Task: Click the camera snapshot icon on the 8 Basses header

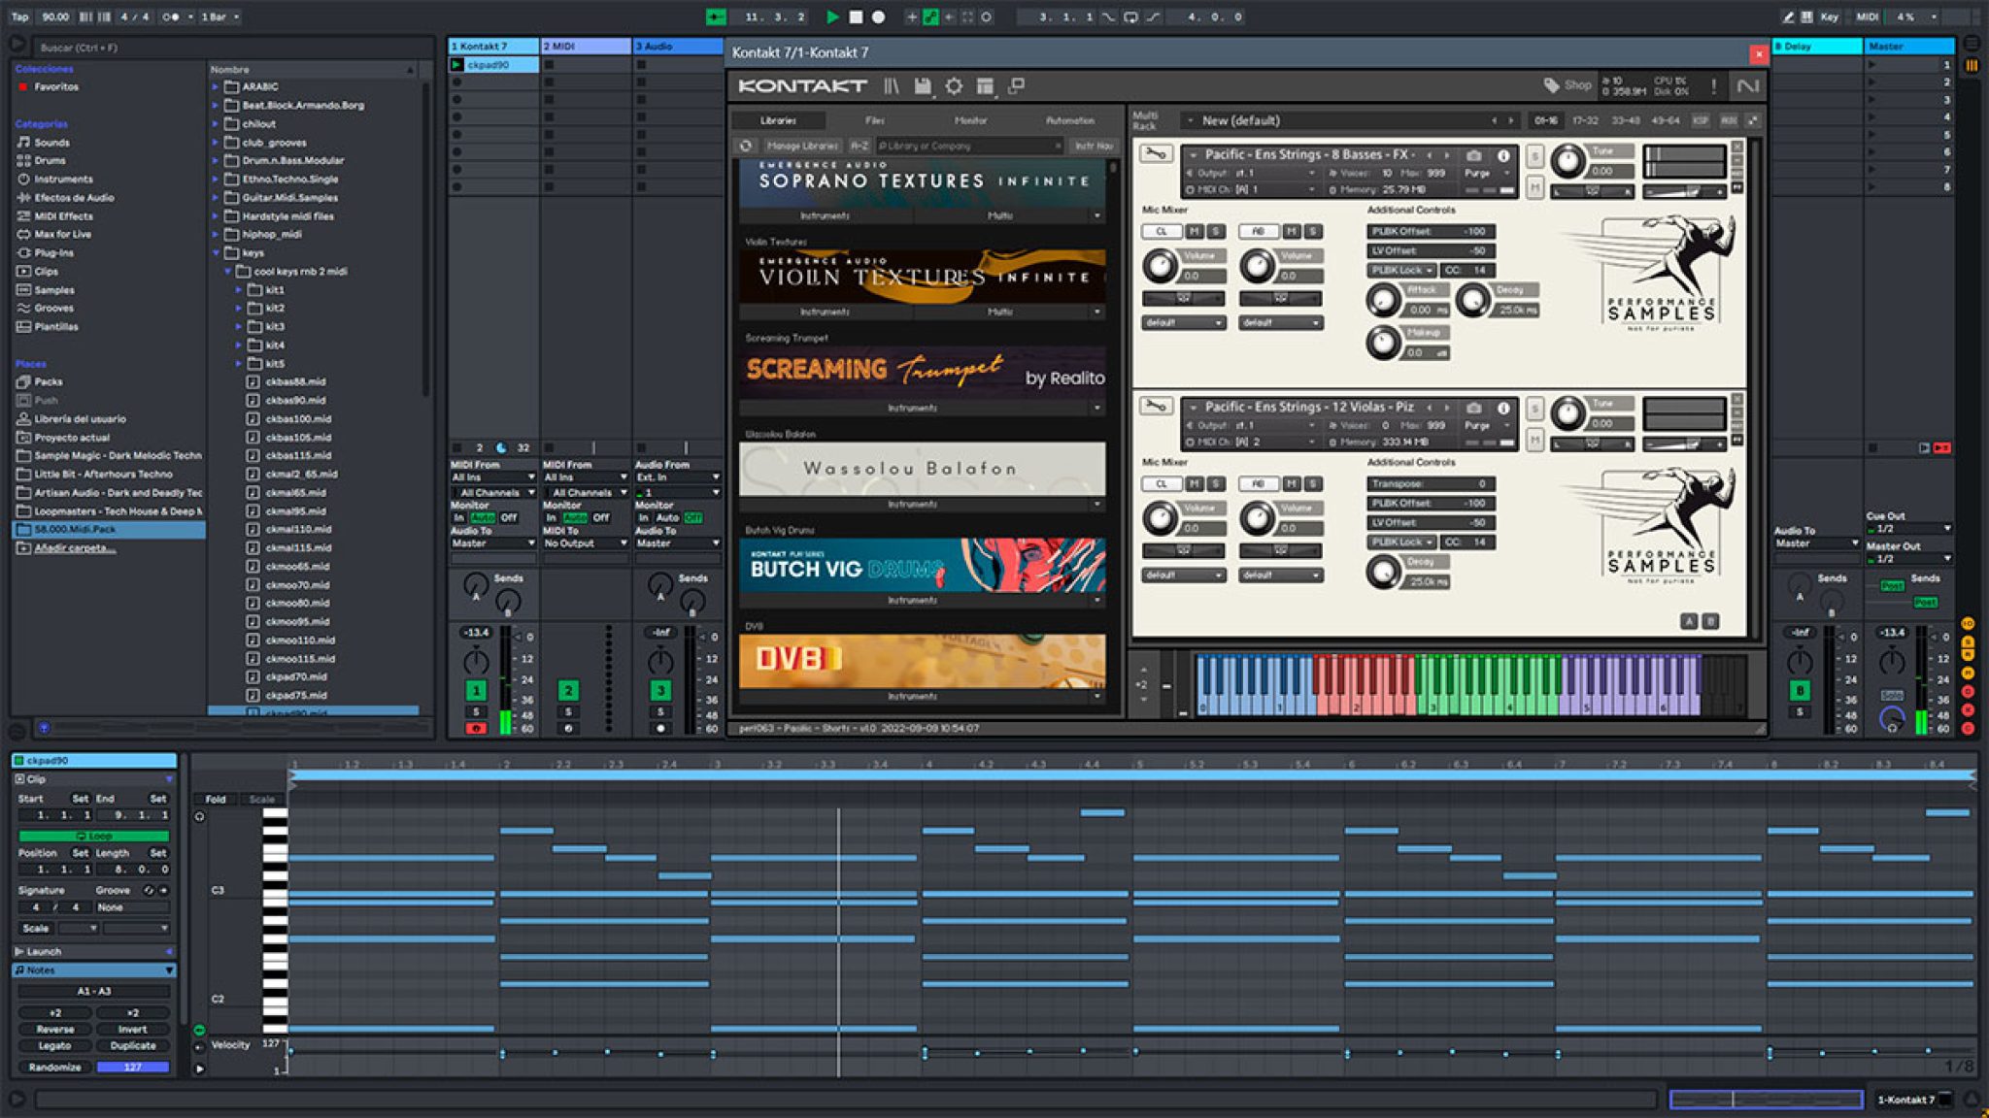Action: pos(1475,155)
